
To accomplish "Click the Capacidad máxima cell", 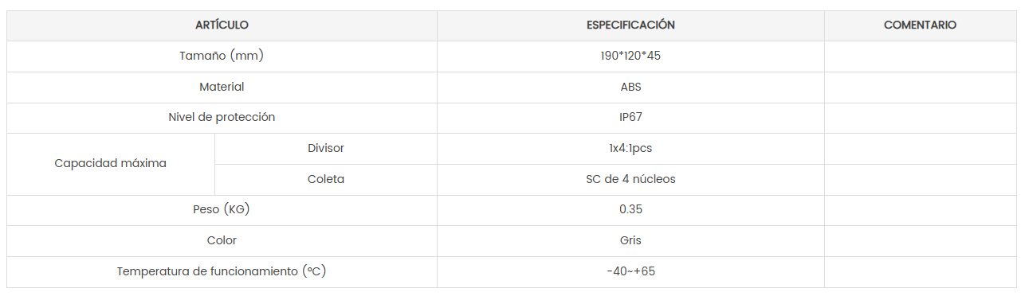I will coord(111,164).
